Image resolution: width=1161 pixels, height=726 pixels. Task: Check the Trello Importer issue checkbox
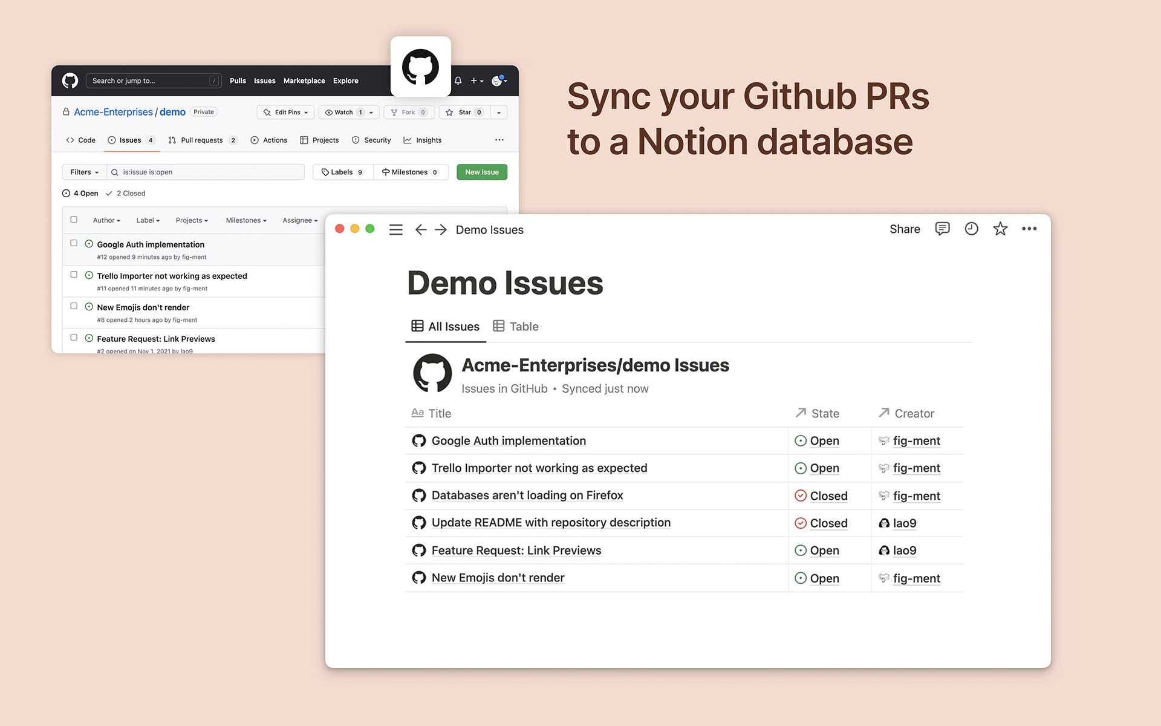tap(74, 274)
